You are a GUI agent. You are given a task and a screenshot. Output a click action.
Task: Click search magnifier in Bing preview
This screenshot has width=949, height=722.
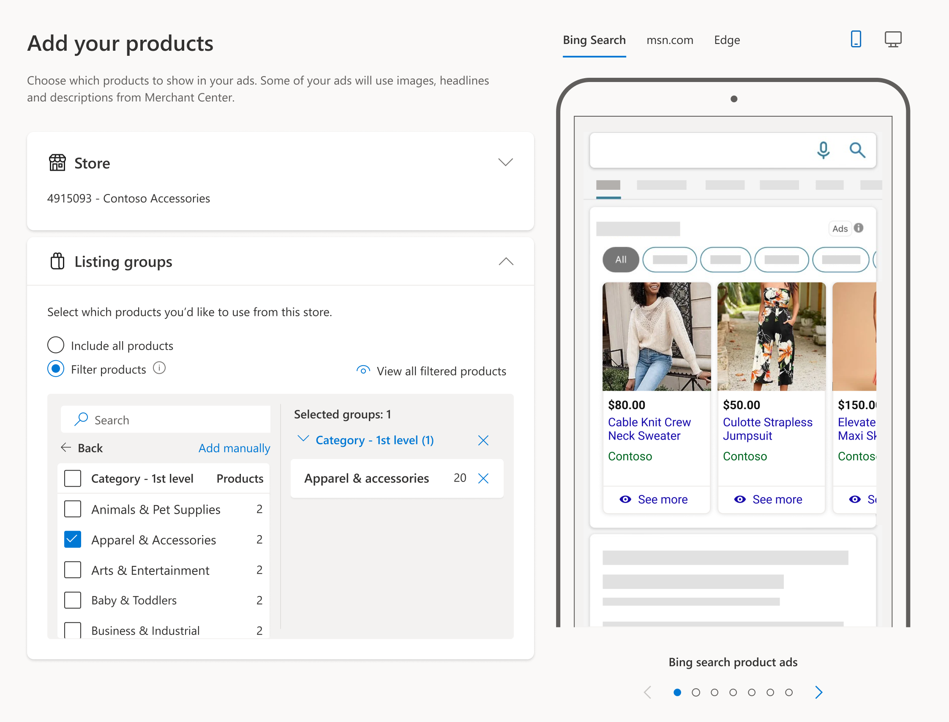pos(857,150)
